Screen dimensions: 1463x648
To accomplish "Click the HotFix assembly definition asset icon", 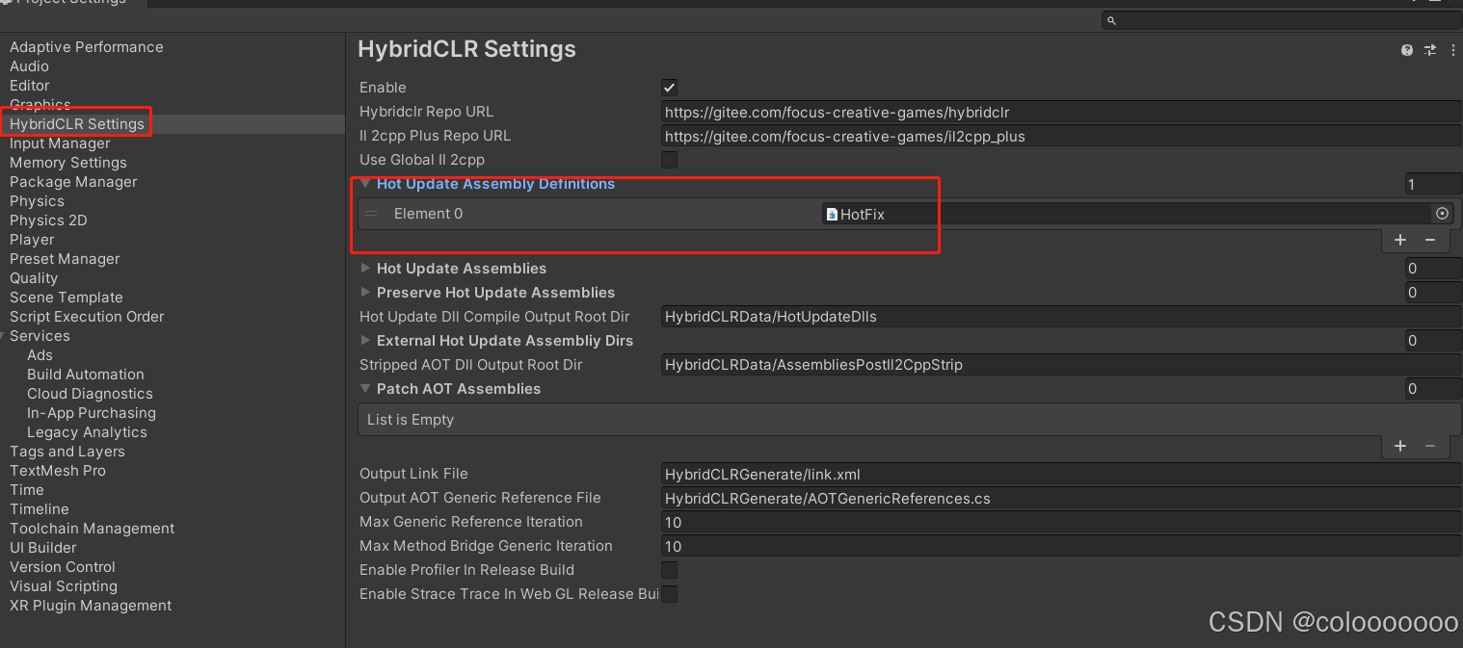I will pos(832,215).
